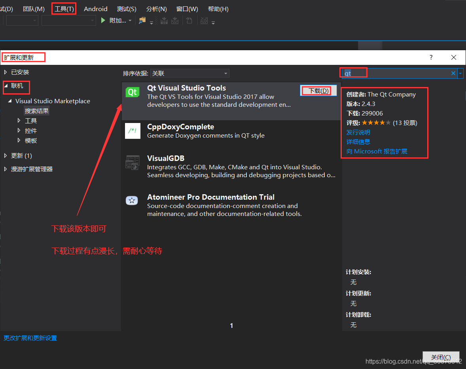
Task: Click the first greyed memory-chip toolbar icon
Action: pyautogui.click(x=164, y=21)
